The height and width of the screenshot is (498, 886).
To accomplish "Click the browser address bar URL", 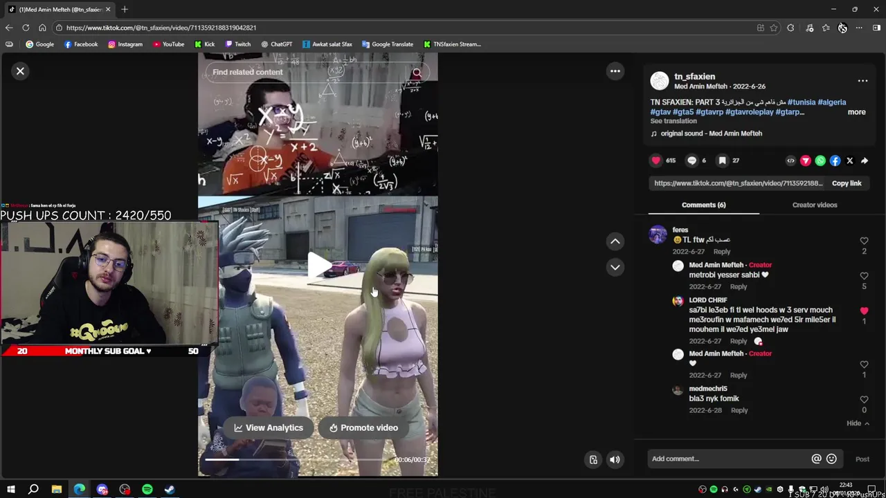I will click(161, 28).
